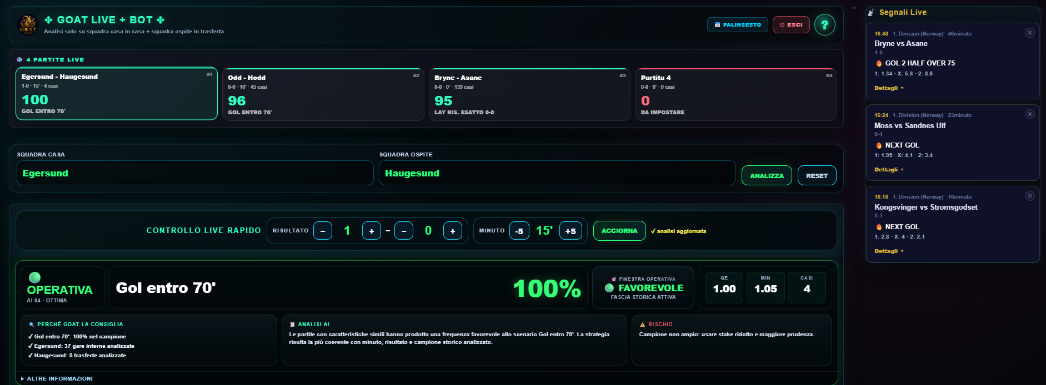The width and height of the screenshot is (1046, 385).
Task: Dismiss the Moss vs Sandnes Ulf signal
Action: click(x=1029, y=114)
